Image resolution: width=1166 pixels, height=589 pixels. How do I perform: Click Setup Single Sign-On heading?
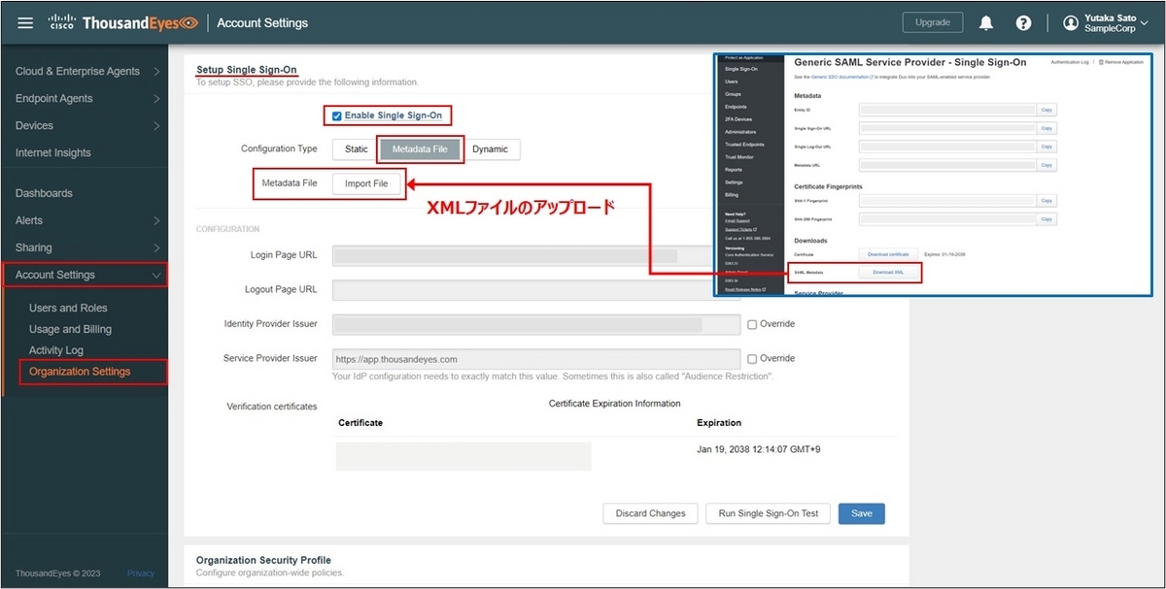247,70
